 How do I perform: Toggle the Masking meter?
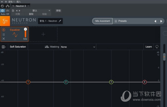coord(52,47)
